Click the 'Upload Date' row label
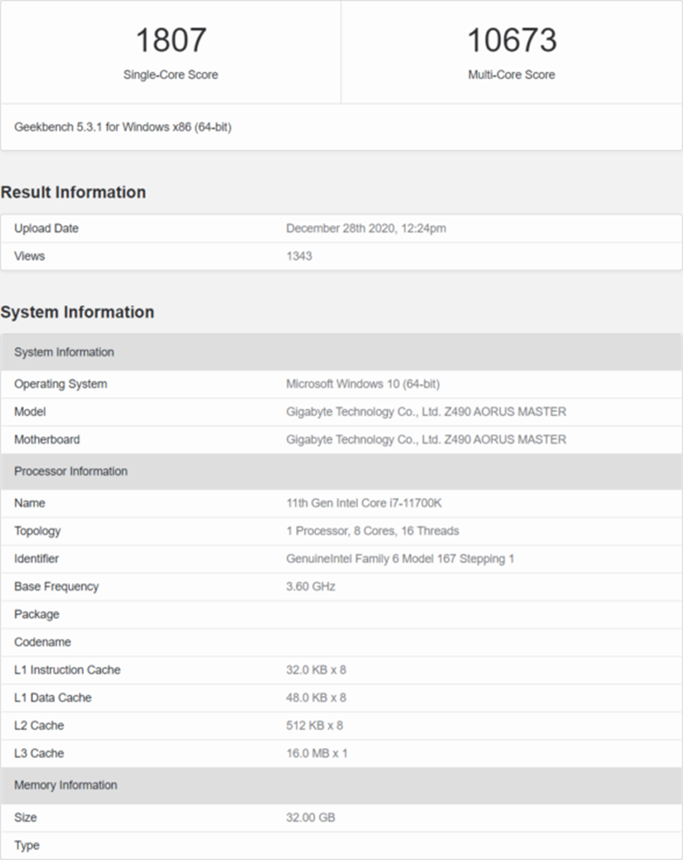Viewport: 683px width, 860px height. click(46, 228)
